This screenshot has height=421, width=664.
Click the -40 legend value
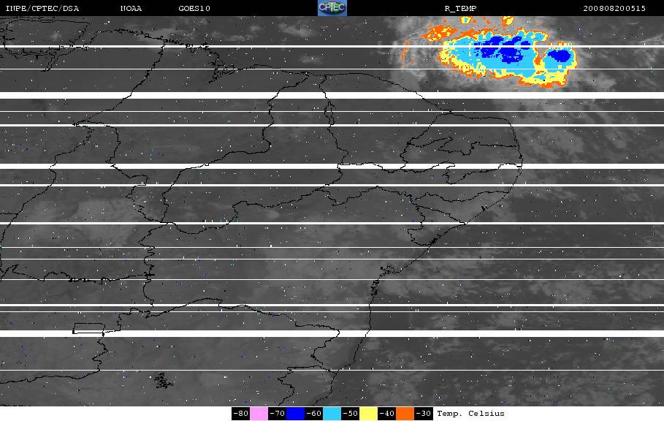pyautogui.click(x=386, y=414)
